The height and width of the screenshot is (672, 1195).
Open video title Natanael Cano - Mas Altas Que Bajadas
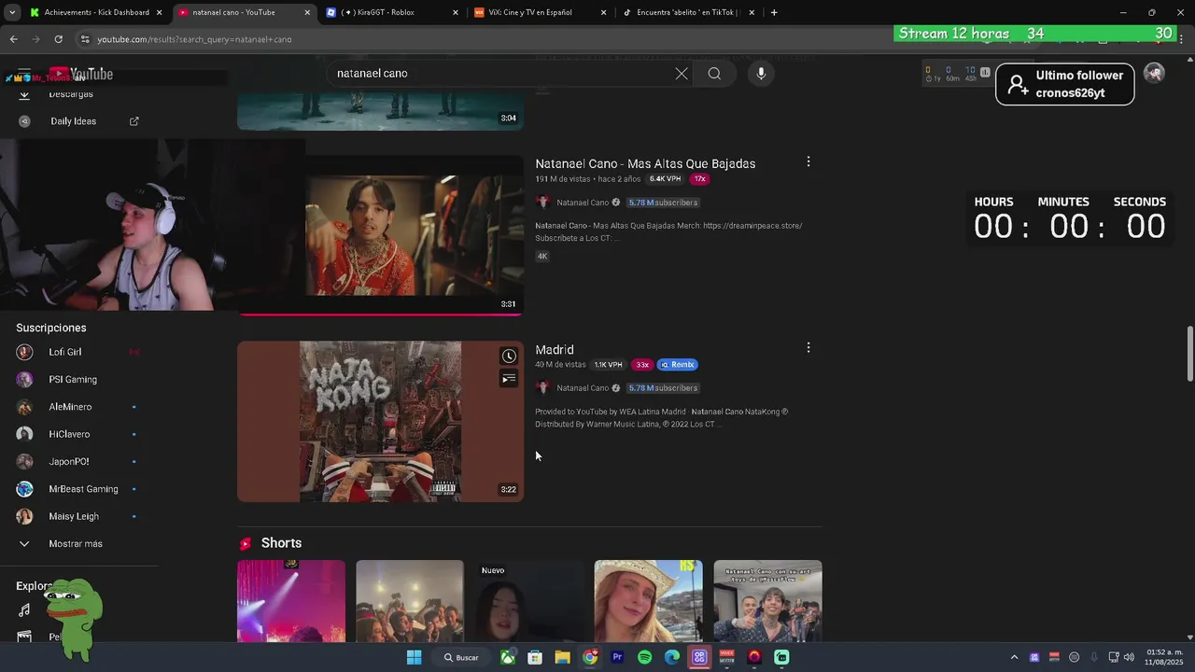click(645, 163)
